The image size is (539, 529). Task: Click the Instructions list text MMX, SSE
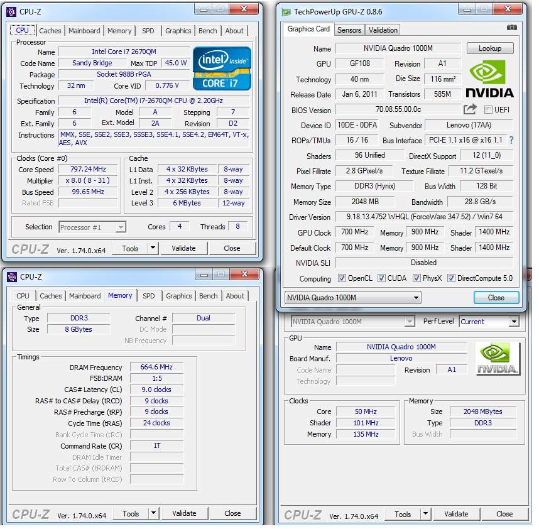click(x=154, y=138)
